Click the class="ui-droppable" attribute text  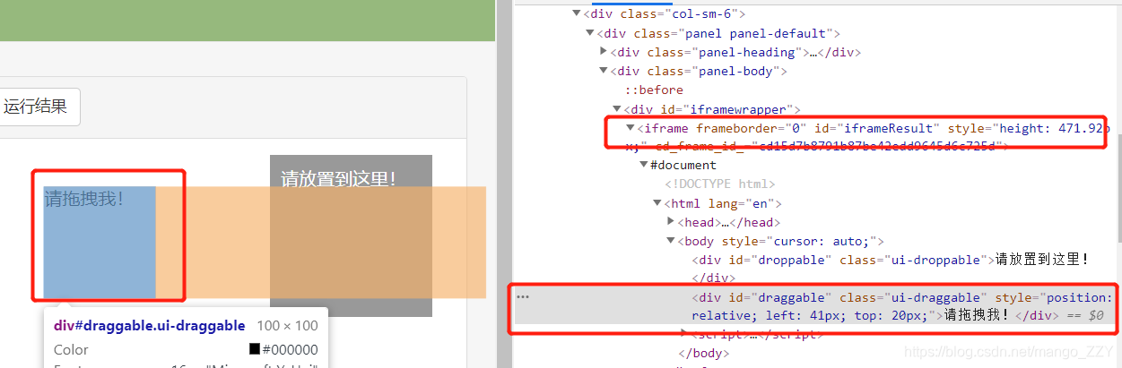916,260
